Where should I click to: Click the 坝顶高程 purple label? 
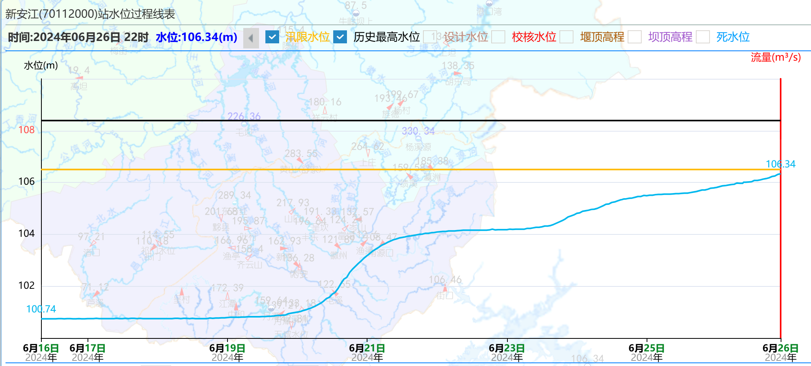click(671, 37)
